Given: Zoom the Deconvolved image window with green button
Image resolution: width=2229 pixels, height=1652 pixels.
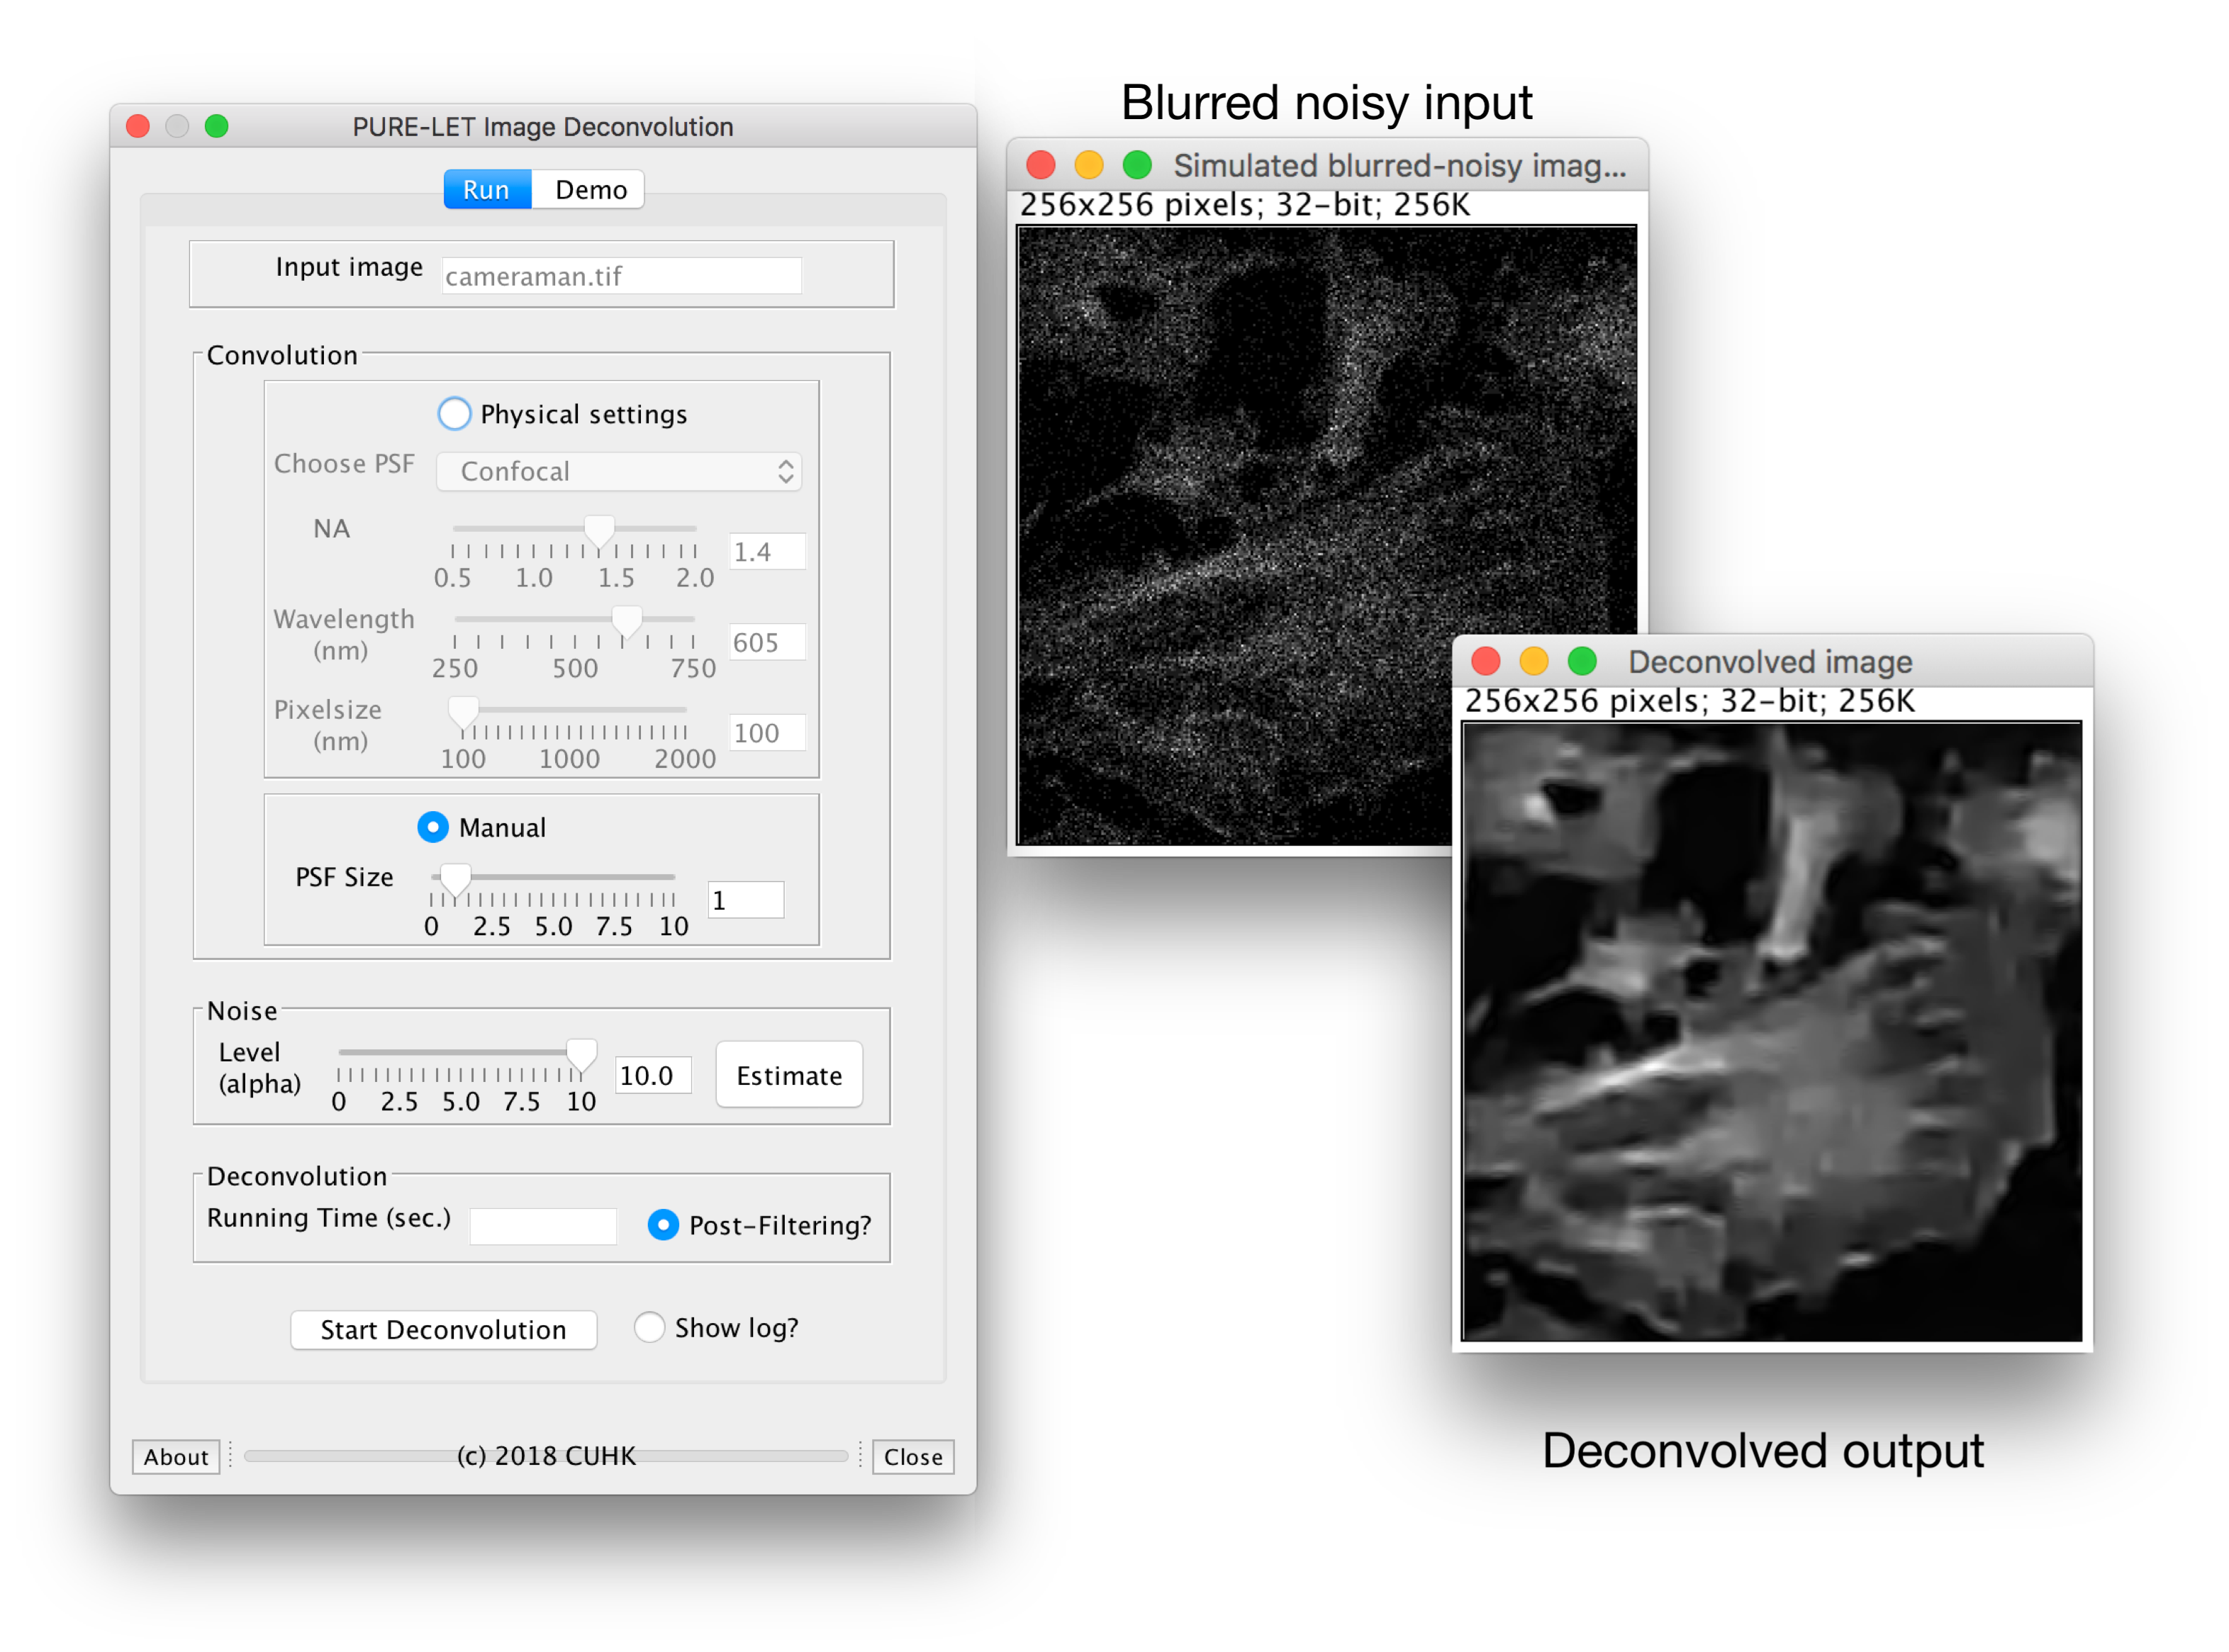Looking at the screenshot, I should (1582, 661).
